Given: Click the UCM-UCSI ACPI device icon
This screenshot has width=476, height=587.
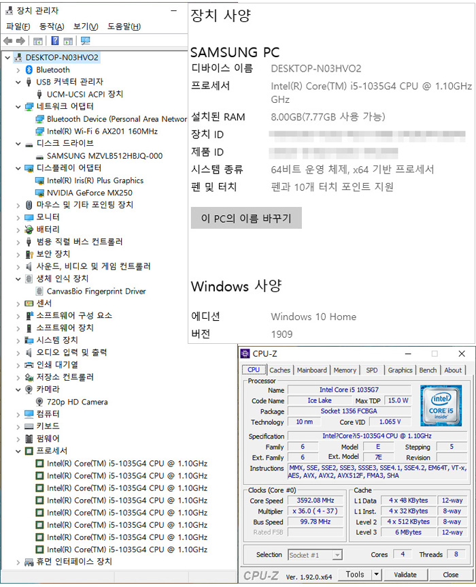Looking at the screenshot, I should tap(39, 94).
